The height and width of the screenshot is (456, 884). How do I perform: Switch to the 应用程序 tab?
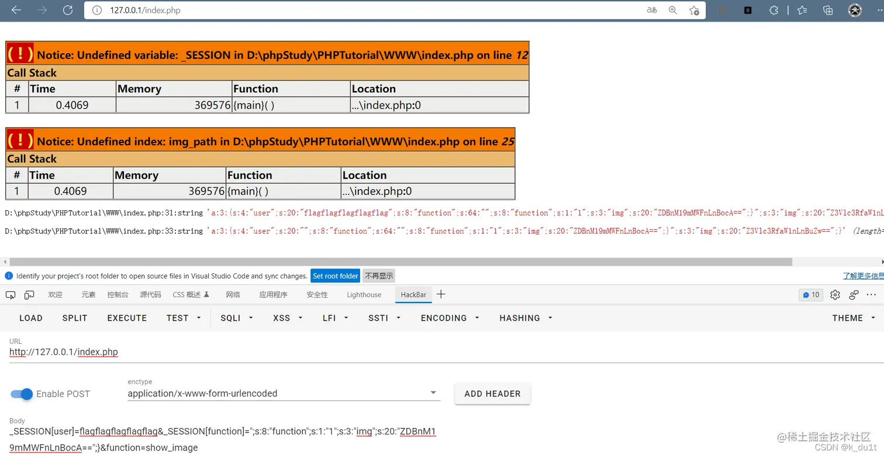[x=273, y=295]
